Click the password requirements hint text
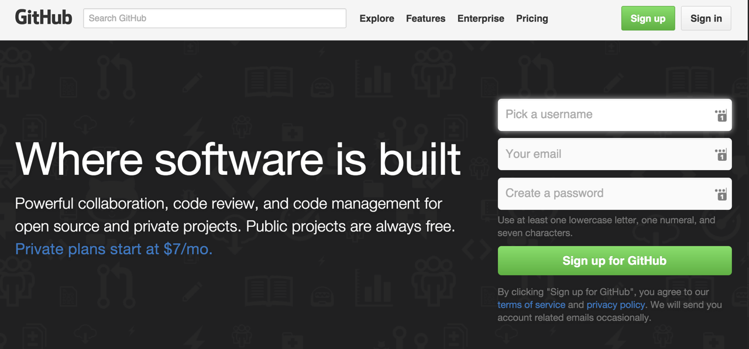This screenshot has height=349, width=749. 606,226
